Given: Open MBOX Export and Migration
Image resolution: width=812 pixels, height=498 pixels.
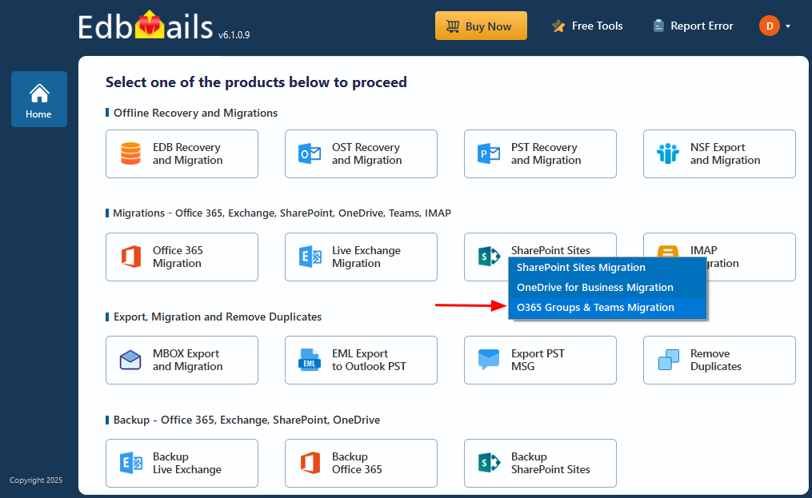Looking at the screenshot, I should tap(182, 360).
